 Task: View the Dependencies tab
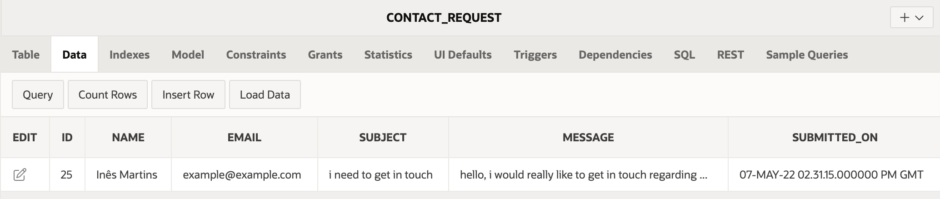(x=615, y=55)
